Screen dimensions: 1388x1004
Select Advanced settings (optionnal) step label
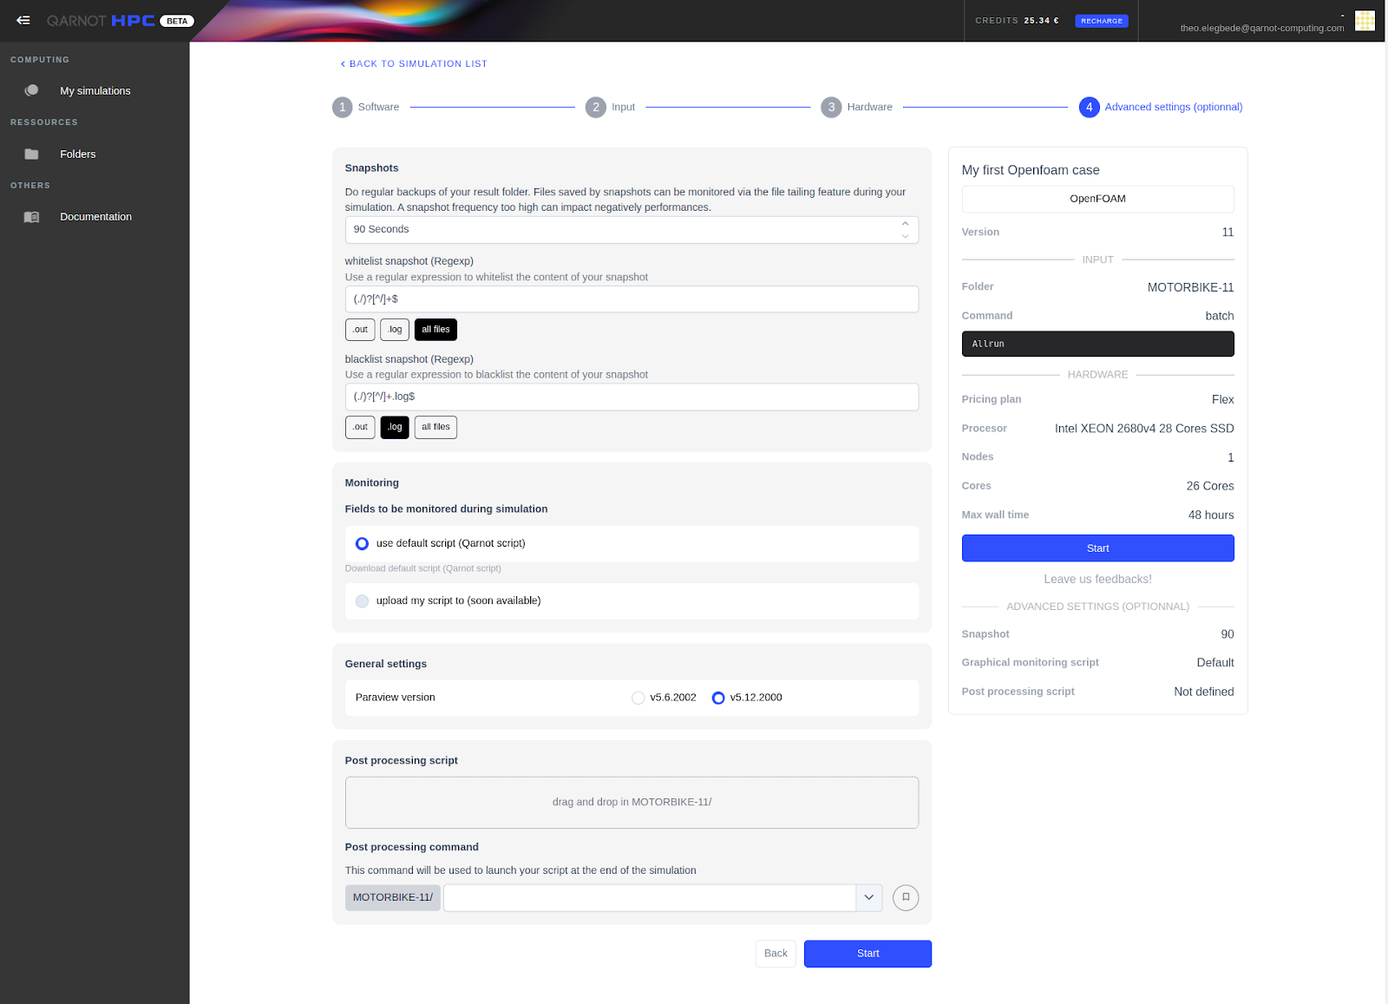1174,107
